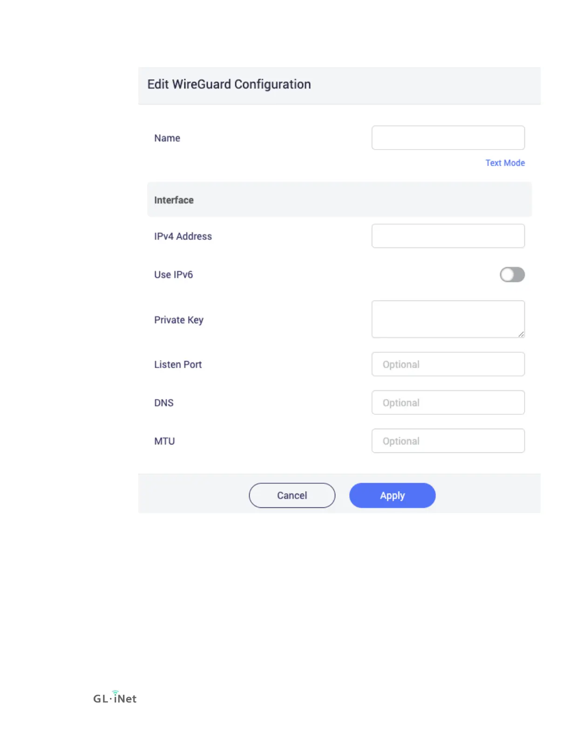570x738 pixels.
Task: Click the Listen Port label
Action: [x=178, y=365]
